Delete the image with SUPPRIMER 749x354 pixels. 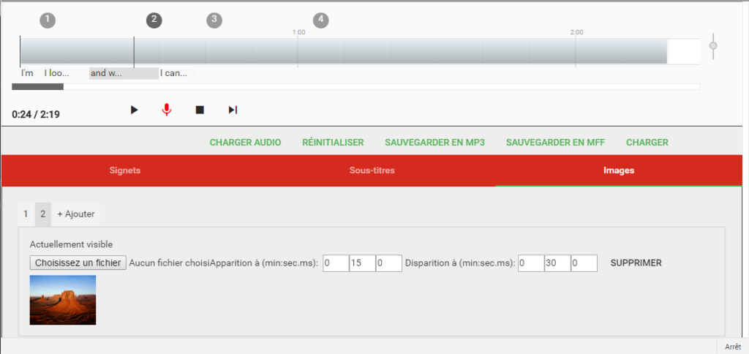(x=636, y=263)
